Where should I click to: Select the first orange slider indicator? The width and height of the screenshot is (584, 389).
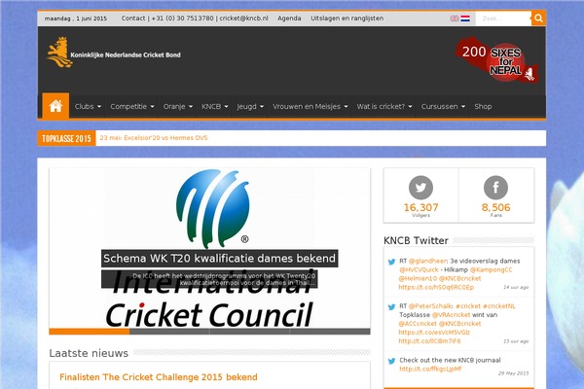click(89, 332)
